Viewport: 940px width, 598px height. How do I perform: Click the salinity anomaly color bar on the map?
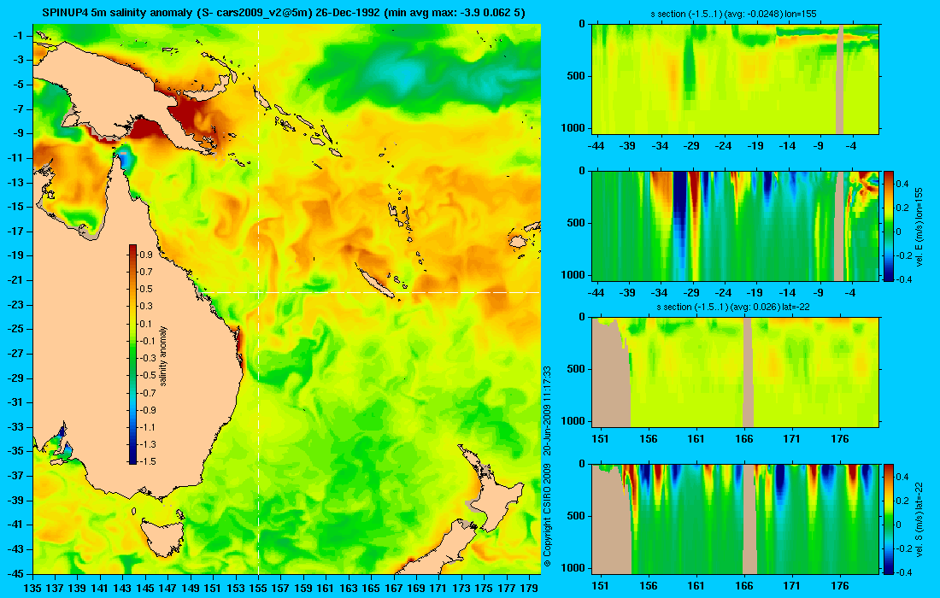pyautogui.click(x=132, y=355)
